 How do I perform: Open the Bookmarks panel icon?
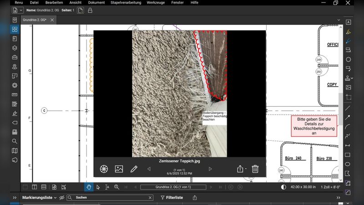click(15, 39)
